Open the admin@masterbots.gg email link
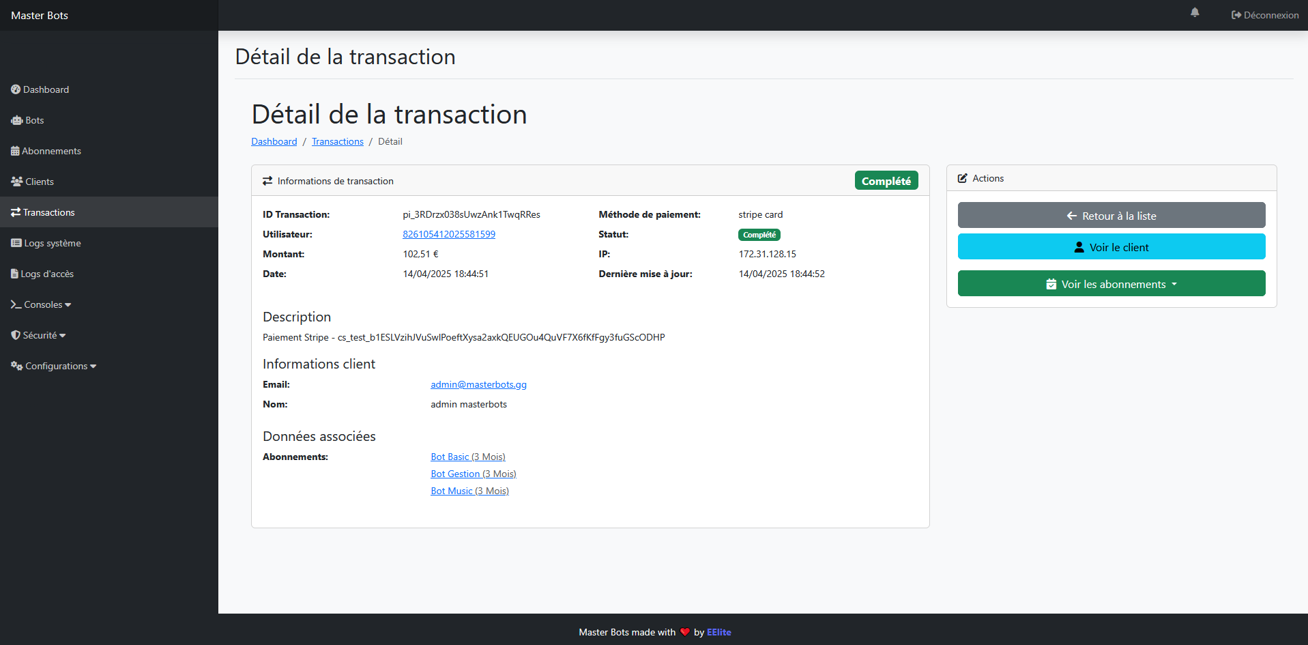This screenshot has height=645, width=1308. pyautogui.click(x=478, y=384)
